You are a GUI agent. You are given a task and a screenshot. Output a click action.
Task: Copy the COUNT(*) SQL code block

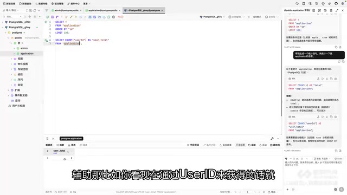331,79
